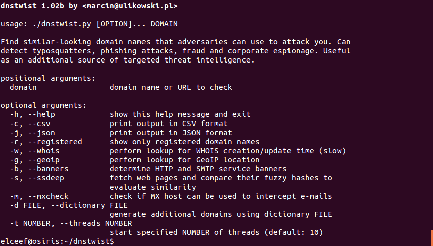
Task: Click the "-t NUMBER, --threads NUMBER" option line
Action: coord(71,223)
